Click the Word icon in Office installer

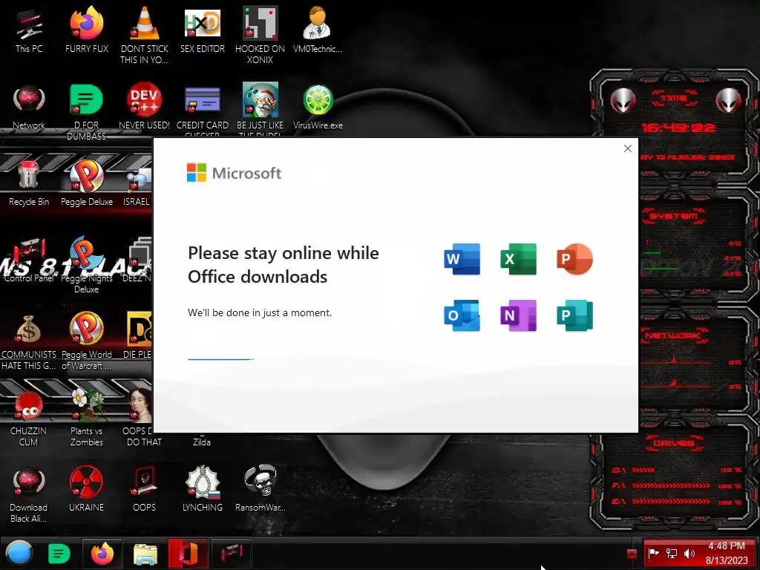(462, 259)
